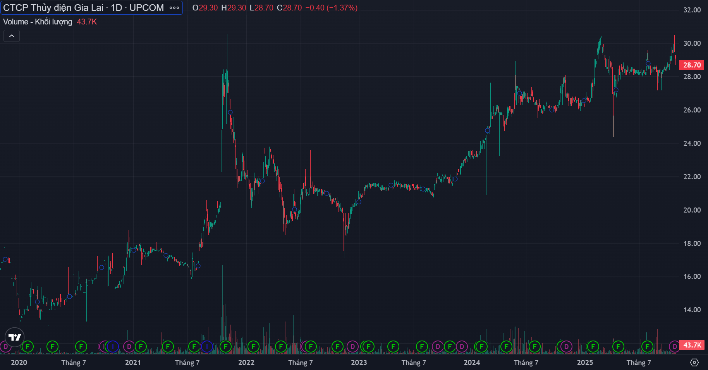Click the green F marker just right of 2025
The width and height of the screenshot is (708, 370).
pos(593,346)
